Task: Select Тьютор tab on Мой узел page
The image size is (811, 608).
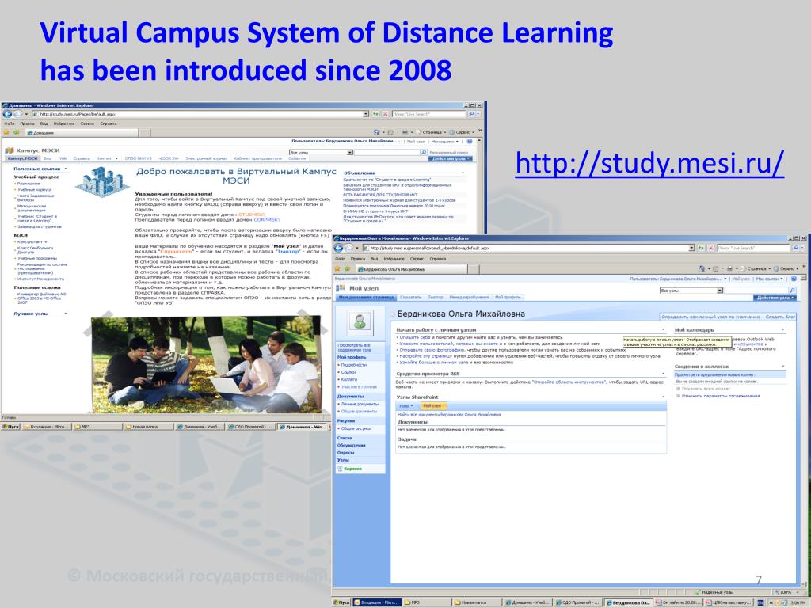Action: coord(436,298)
